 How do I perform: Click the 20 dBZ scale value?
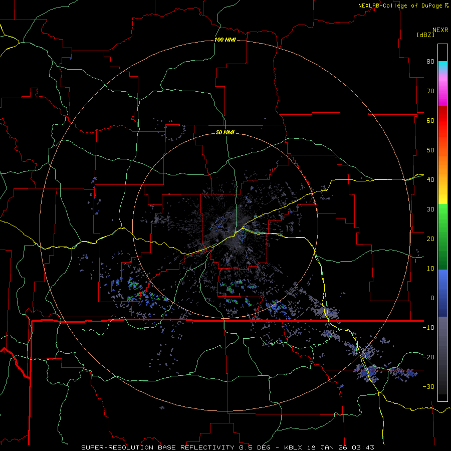click(430, 239)
